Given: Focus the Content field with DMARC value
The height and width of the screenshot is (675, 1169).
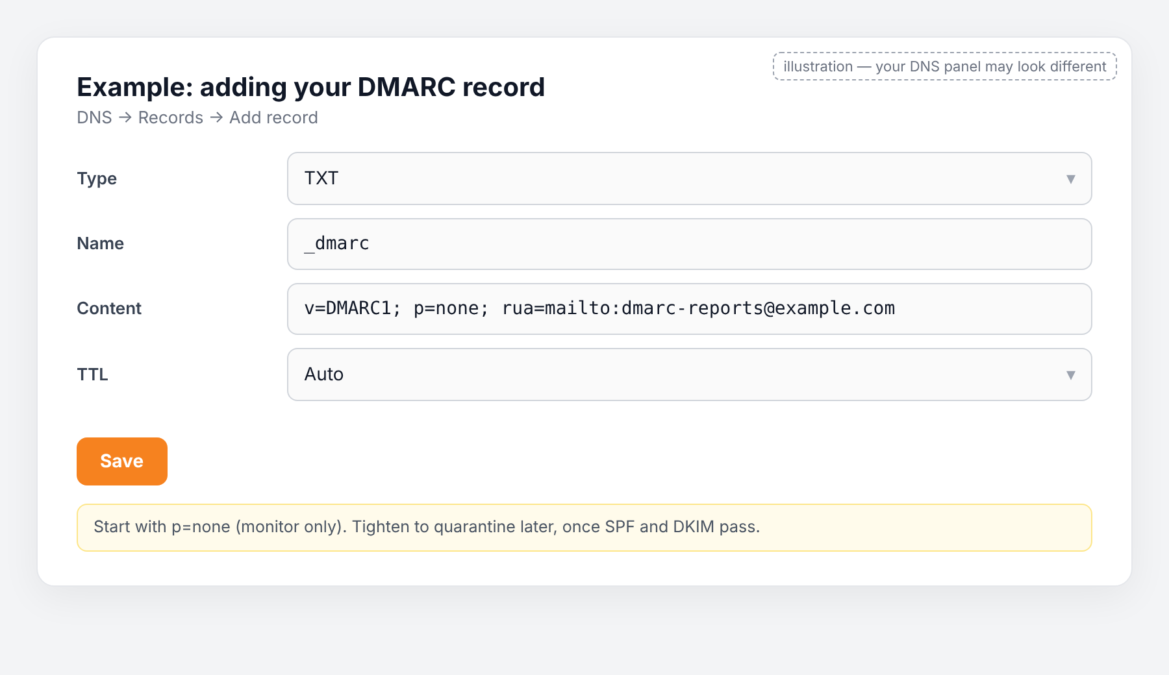Looking at the screenshot, I should (x=689, y=309).
